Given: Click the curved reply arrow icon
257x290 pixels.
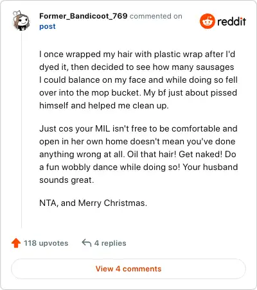Looking at the screenshot, I should (x=87, y=243).
